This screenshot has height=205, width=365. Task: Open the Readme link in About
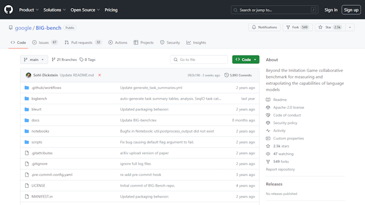tap(280, 100)
